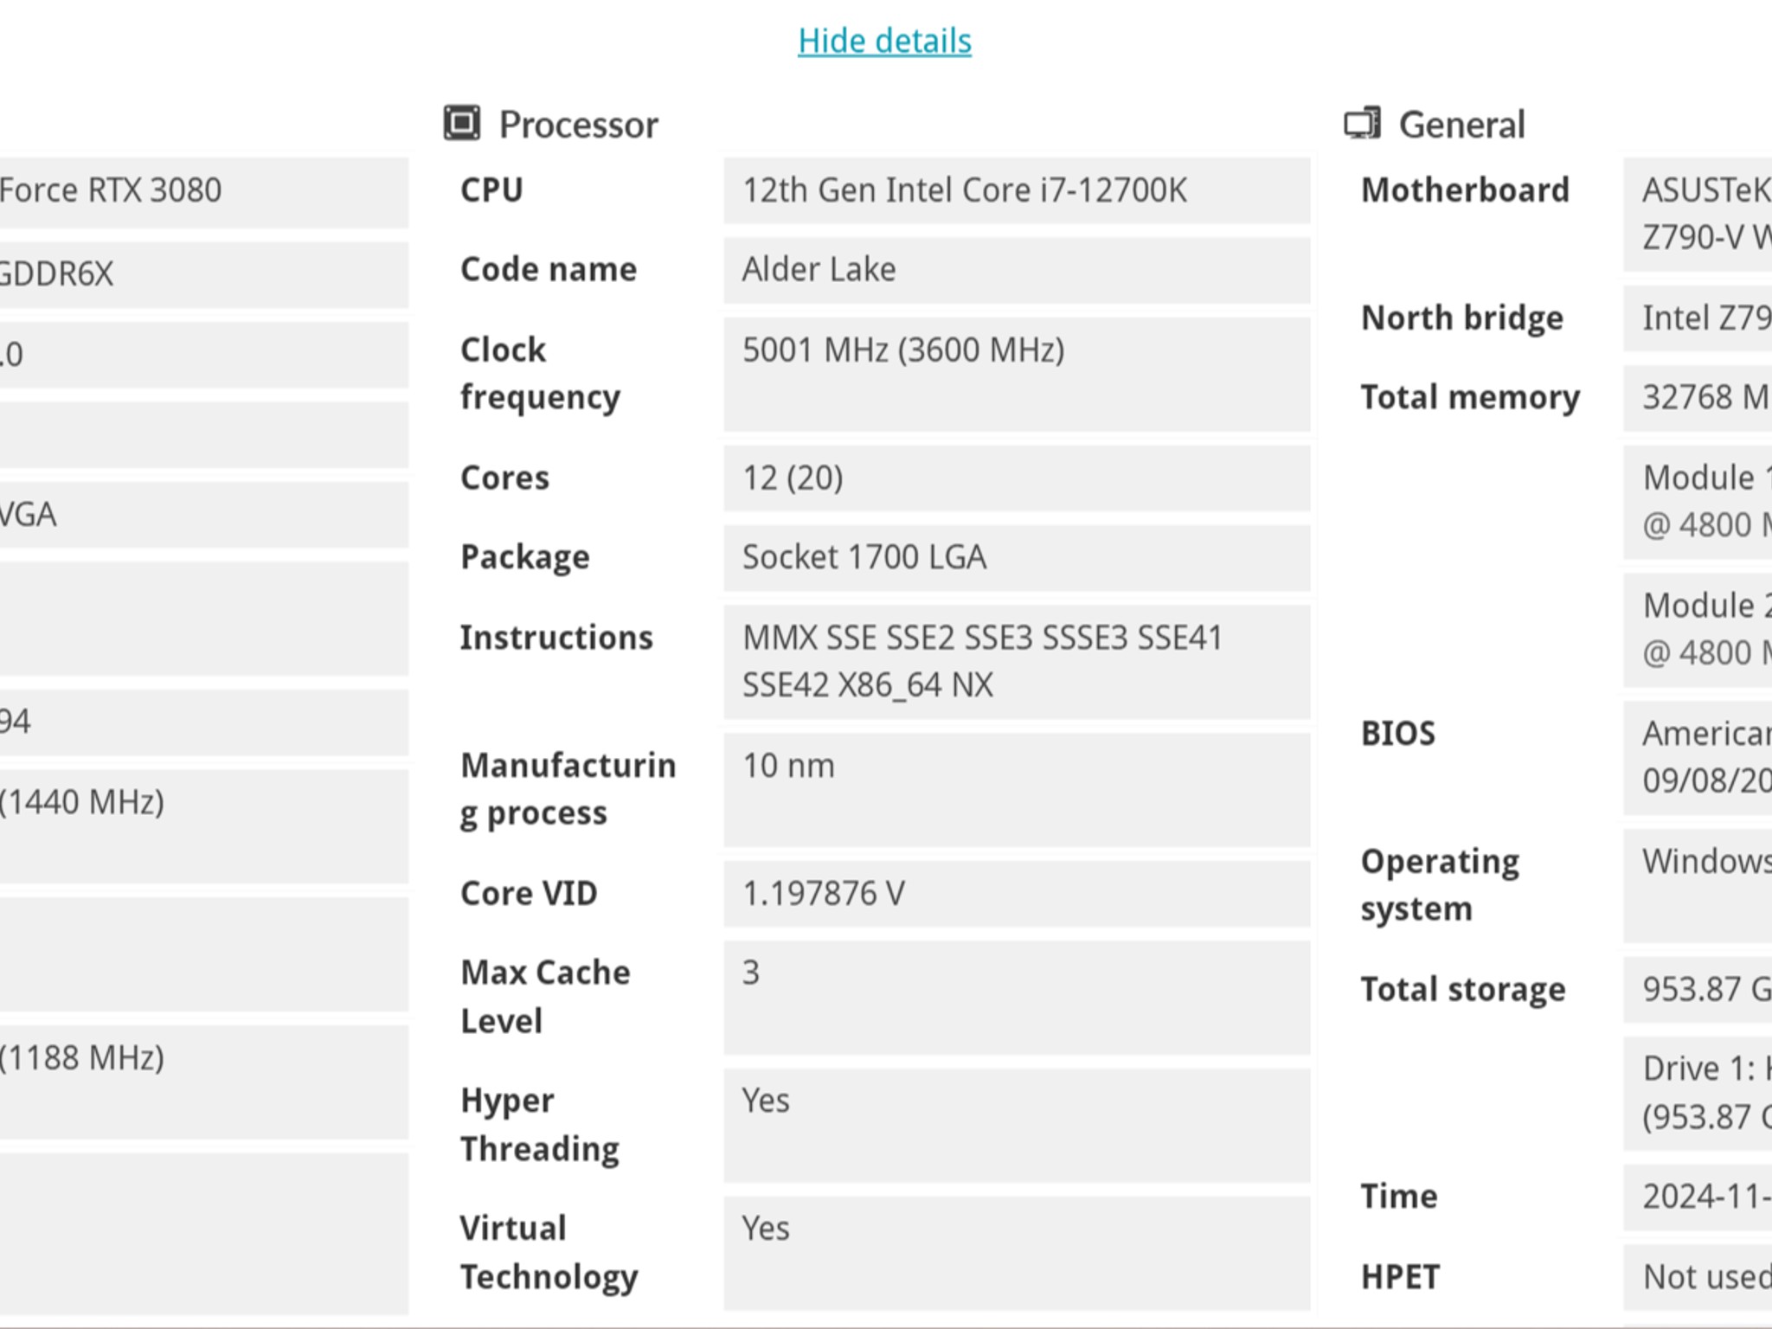Click the HPET row label
Image resolution: width=1772 pixels, height=1329 pixels.
click(1400, 1277)
